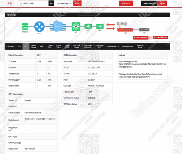The image size is (182, 154).
Task: Click the red ONT modem icon
Action: pos(125,30)
